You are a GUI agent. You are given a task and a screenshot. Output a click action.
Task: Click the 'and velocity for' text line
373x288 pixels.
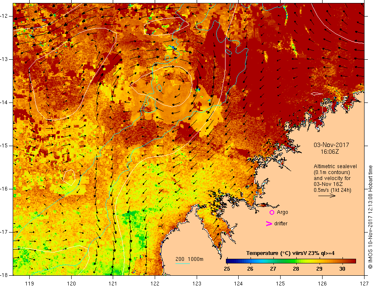pos(332,178)
